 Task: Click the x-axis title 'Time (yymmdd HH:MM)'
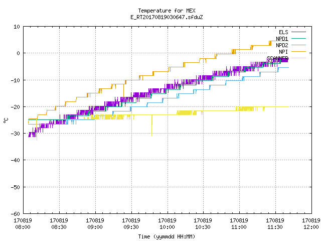pos(167,236)
